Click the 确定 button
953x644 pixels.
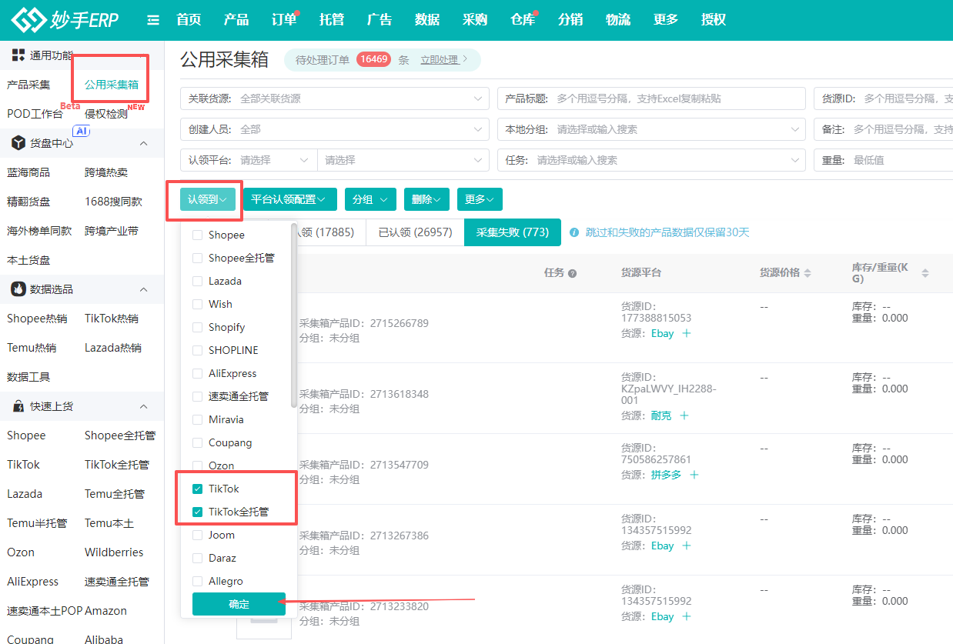tap(239, 604)
